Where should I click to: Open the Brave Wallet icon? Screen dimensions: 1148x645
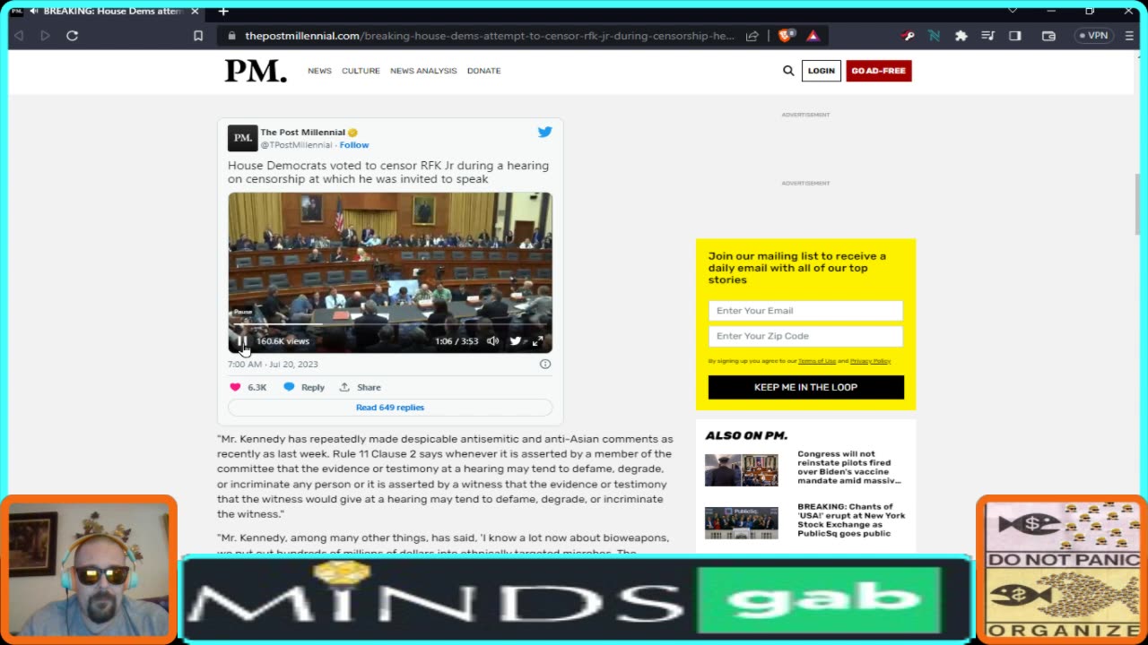1048,36
